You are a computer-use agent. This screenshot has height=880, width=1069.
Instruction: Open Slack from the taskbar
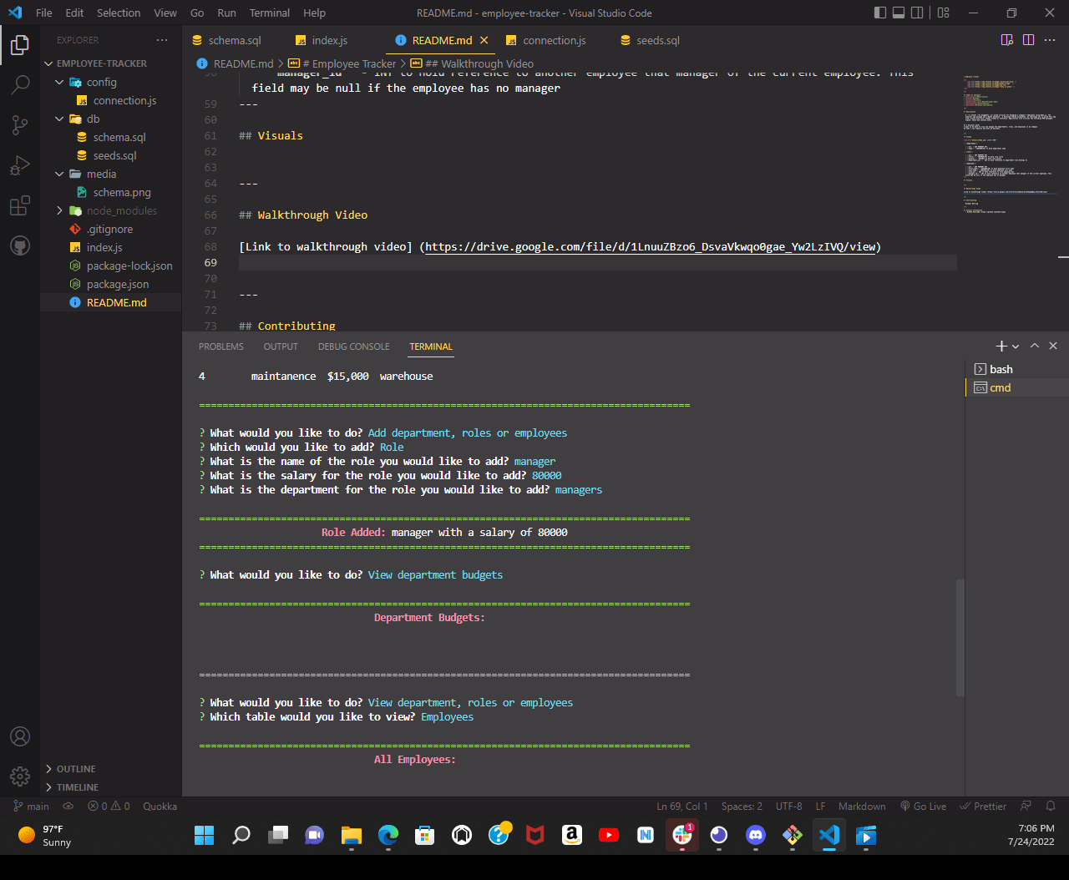(681, 836)
